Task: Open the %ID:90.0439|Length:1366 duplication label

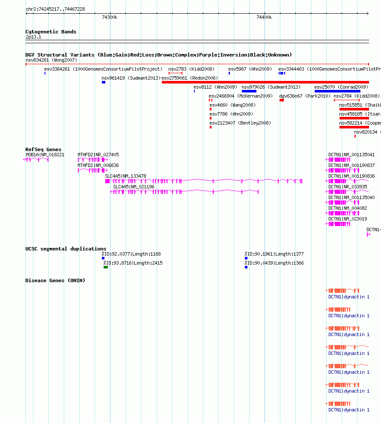Action: click(274, 263)
